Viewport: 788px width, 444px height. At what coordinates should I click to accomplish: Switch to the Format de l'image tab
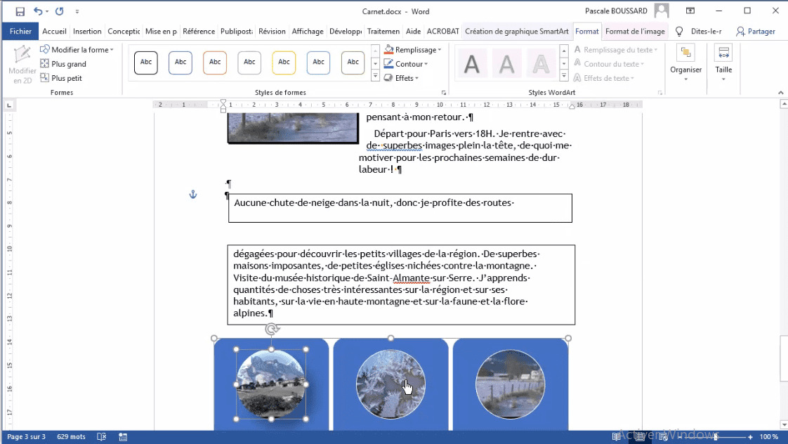(635, 31)
